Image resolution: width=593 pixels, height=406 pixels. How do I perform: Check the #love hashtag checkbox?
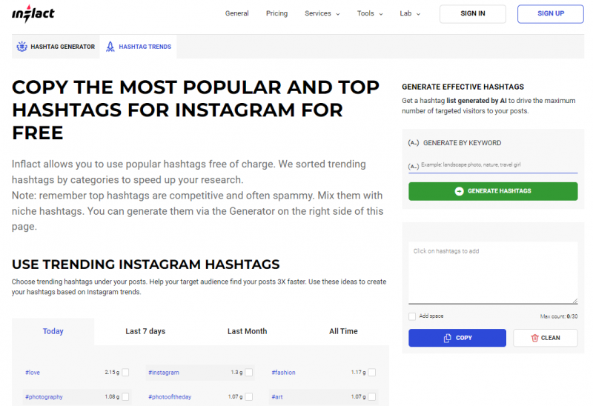click(x=125, y=373)
